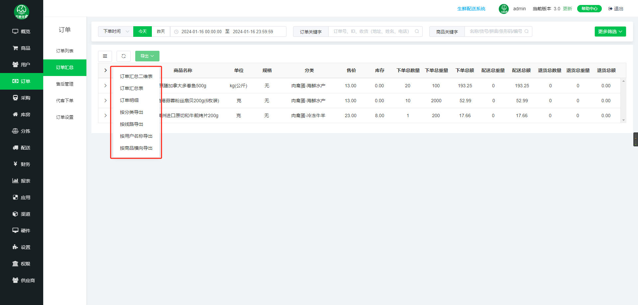Select 订单汇总二维表 export option

click(x=136, y=76)
